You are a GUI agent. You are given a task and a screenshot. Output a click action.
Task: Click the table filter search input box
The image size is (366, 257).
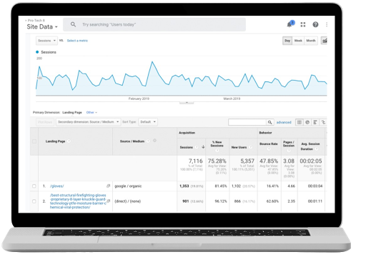tap(247, 122)
